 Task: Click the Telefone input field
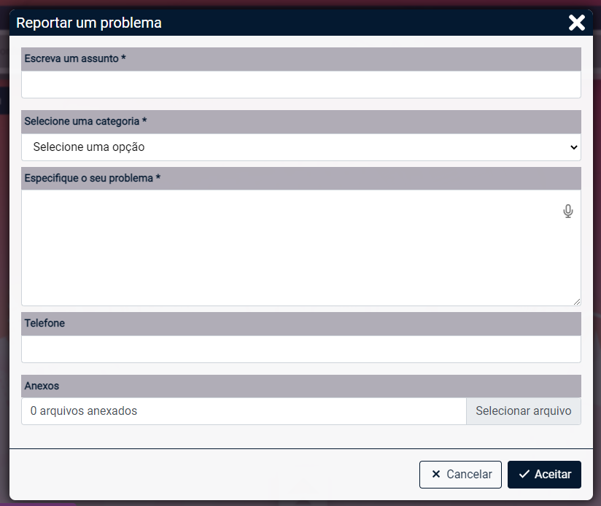[x=301, y=349]
